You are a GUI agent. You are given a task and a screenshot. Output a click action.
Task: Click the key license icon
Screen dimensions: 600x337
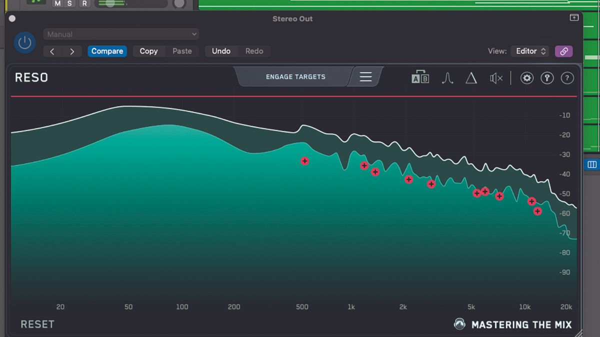[x=547, y=78]
